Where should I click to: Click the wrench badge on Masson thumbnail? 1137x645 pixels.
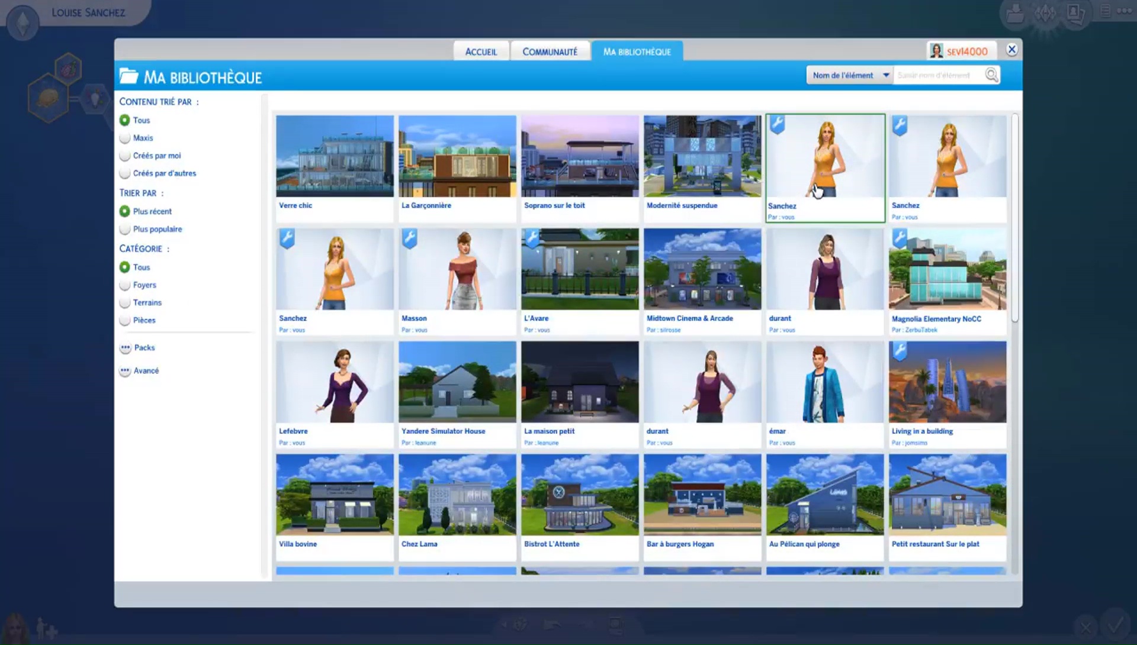pos(409,238)
